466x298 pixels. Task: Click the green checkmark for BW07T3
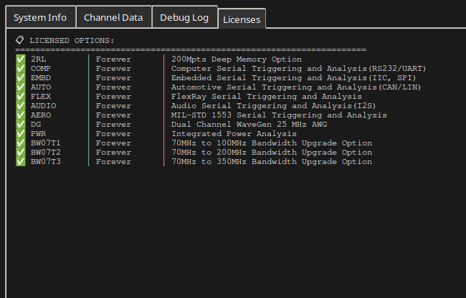[x=21, y=161]
